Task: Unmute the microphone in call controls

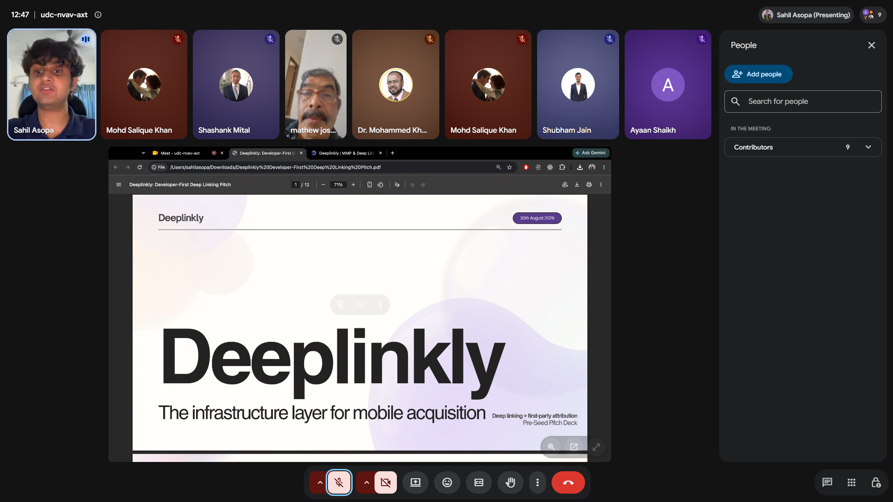Action: click(x=339, y=482)
